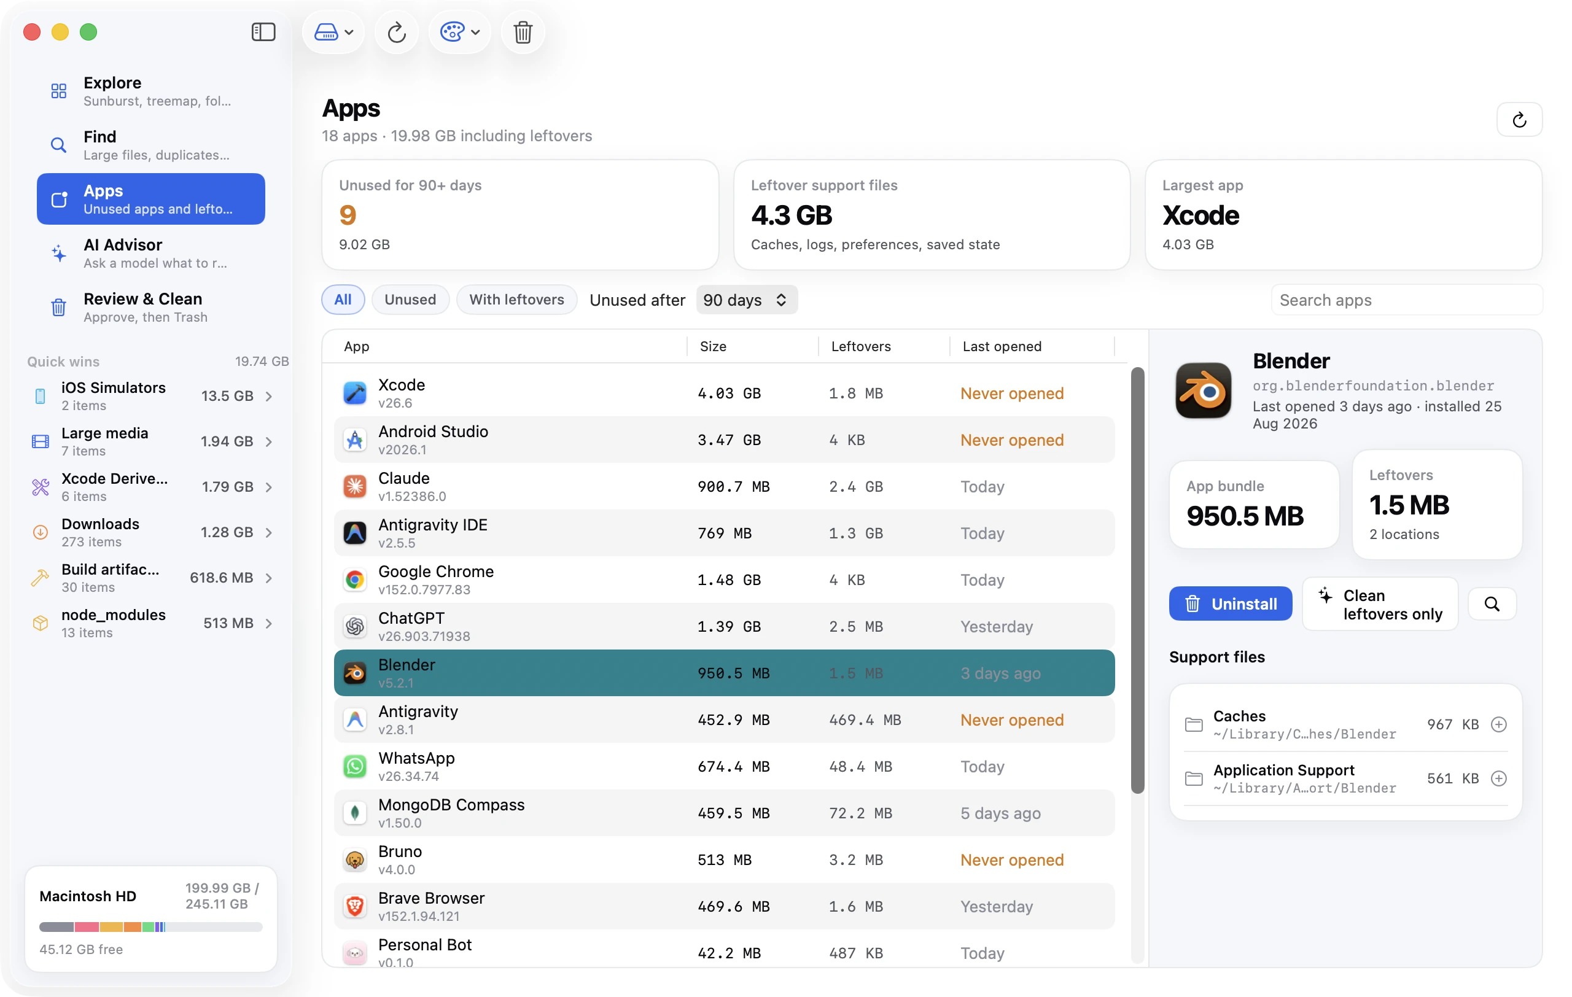The width and height of the screenshot is (1572, 997).
Task: Select Brave Browser app icon
Action: 354,907
